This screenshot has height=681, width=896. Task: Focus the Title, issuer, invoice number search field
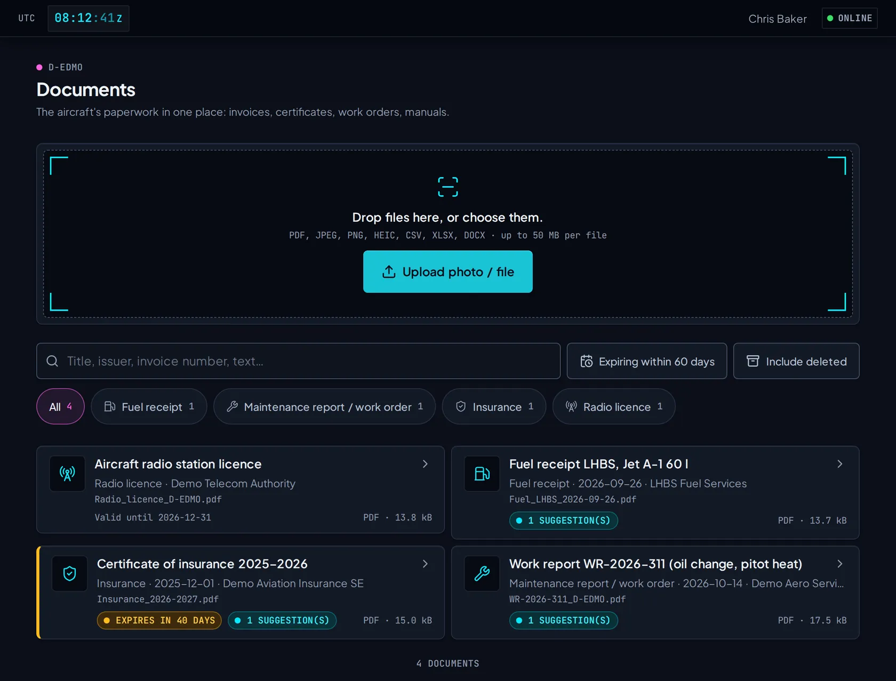click(298, 361)
